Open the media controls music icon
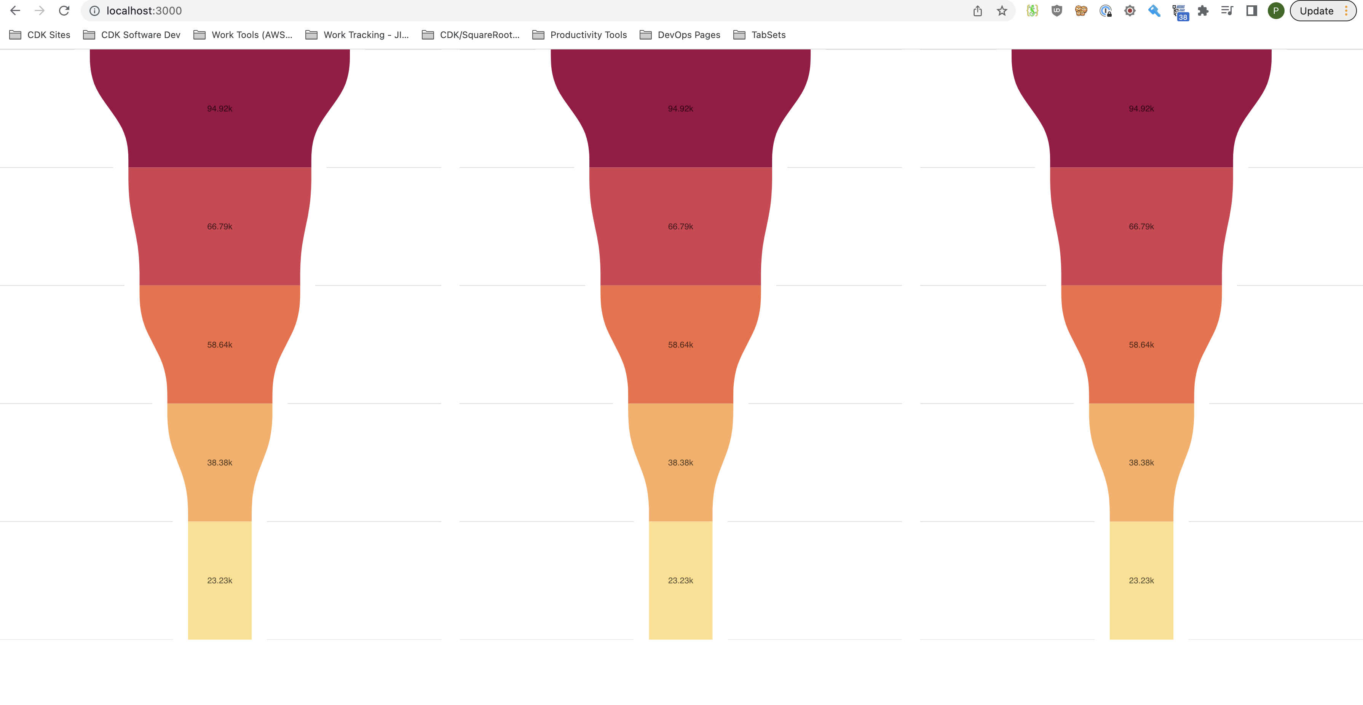Screen dimensions: 1363x705 coord(1227,11)
